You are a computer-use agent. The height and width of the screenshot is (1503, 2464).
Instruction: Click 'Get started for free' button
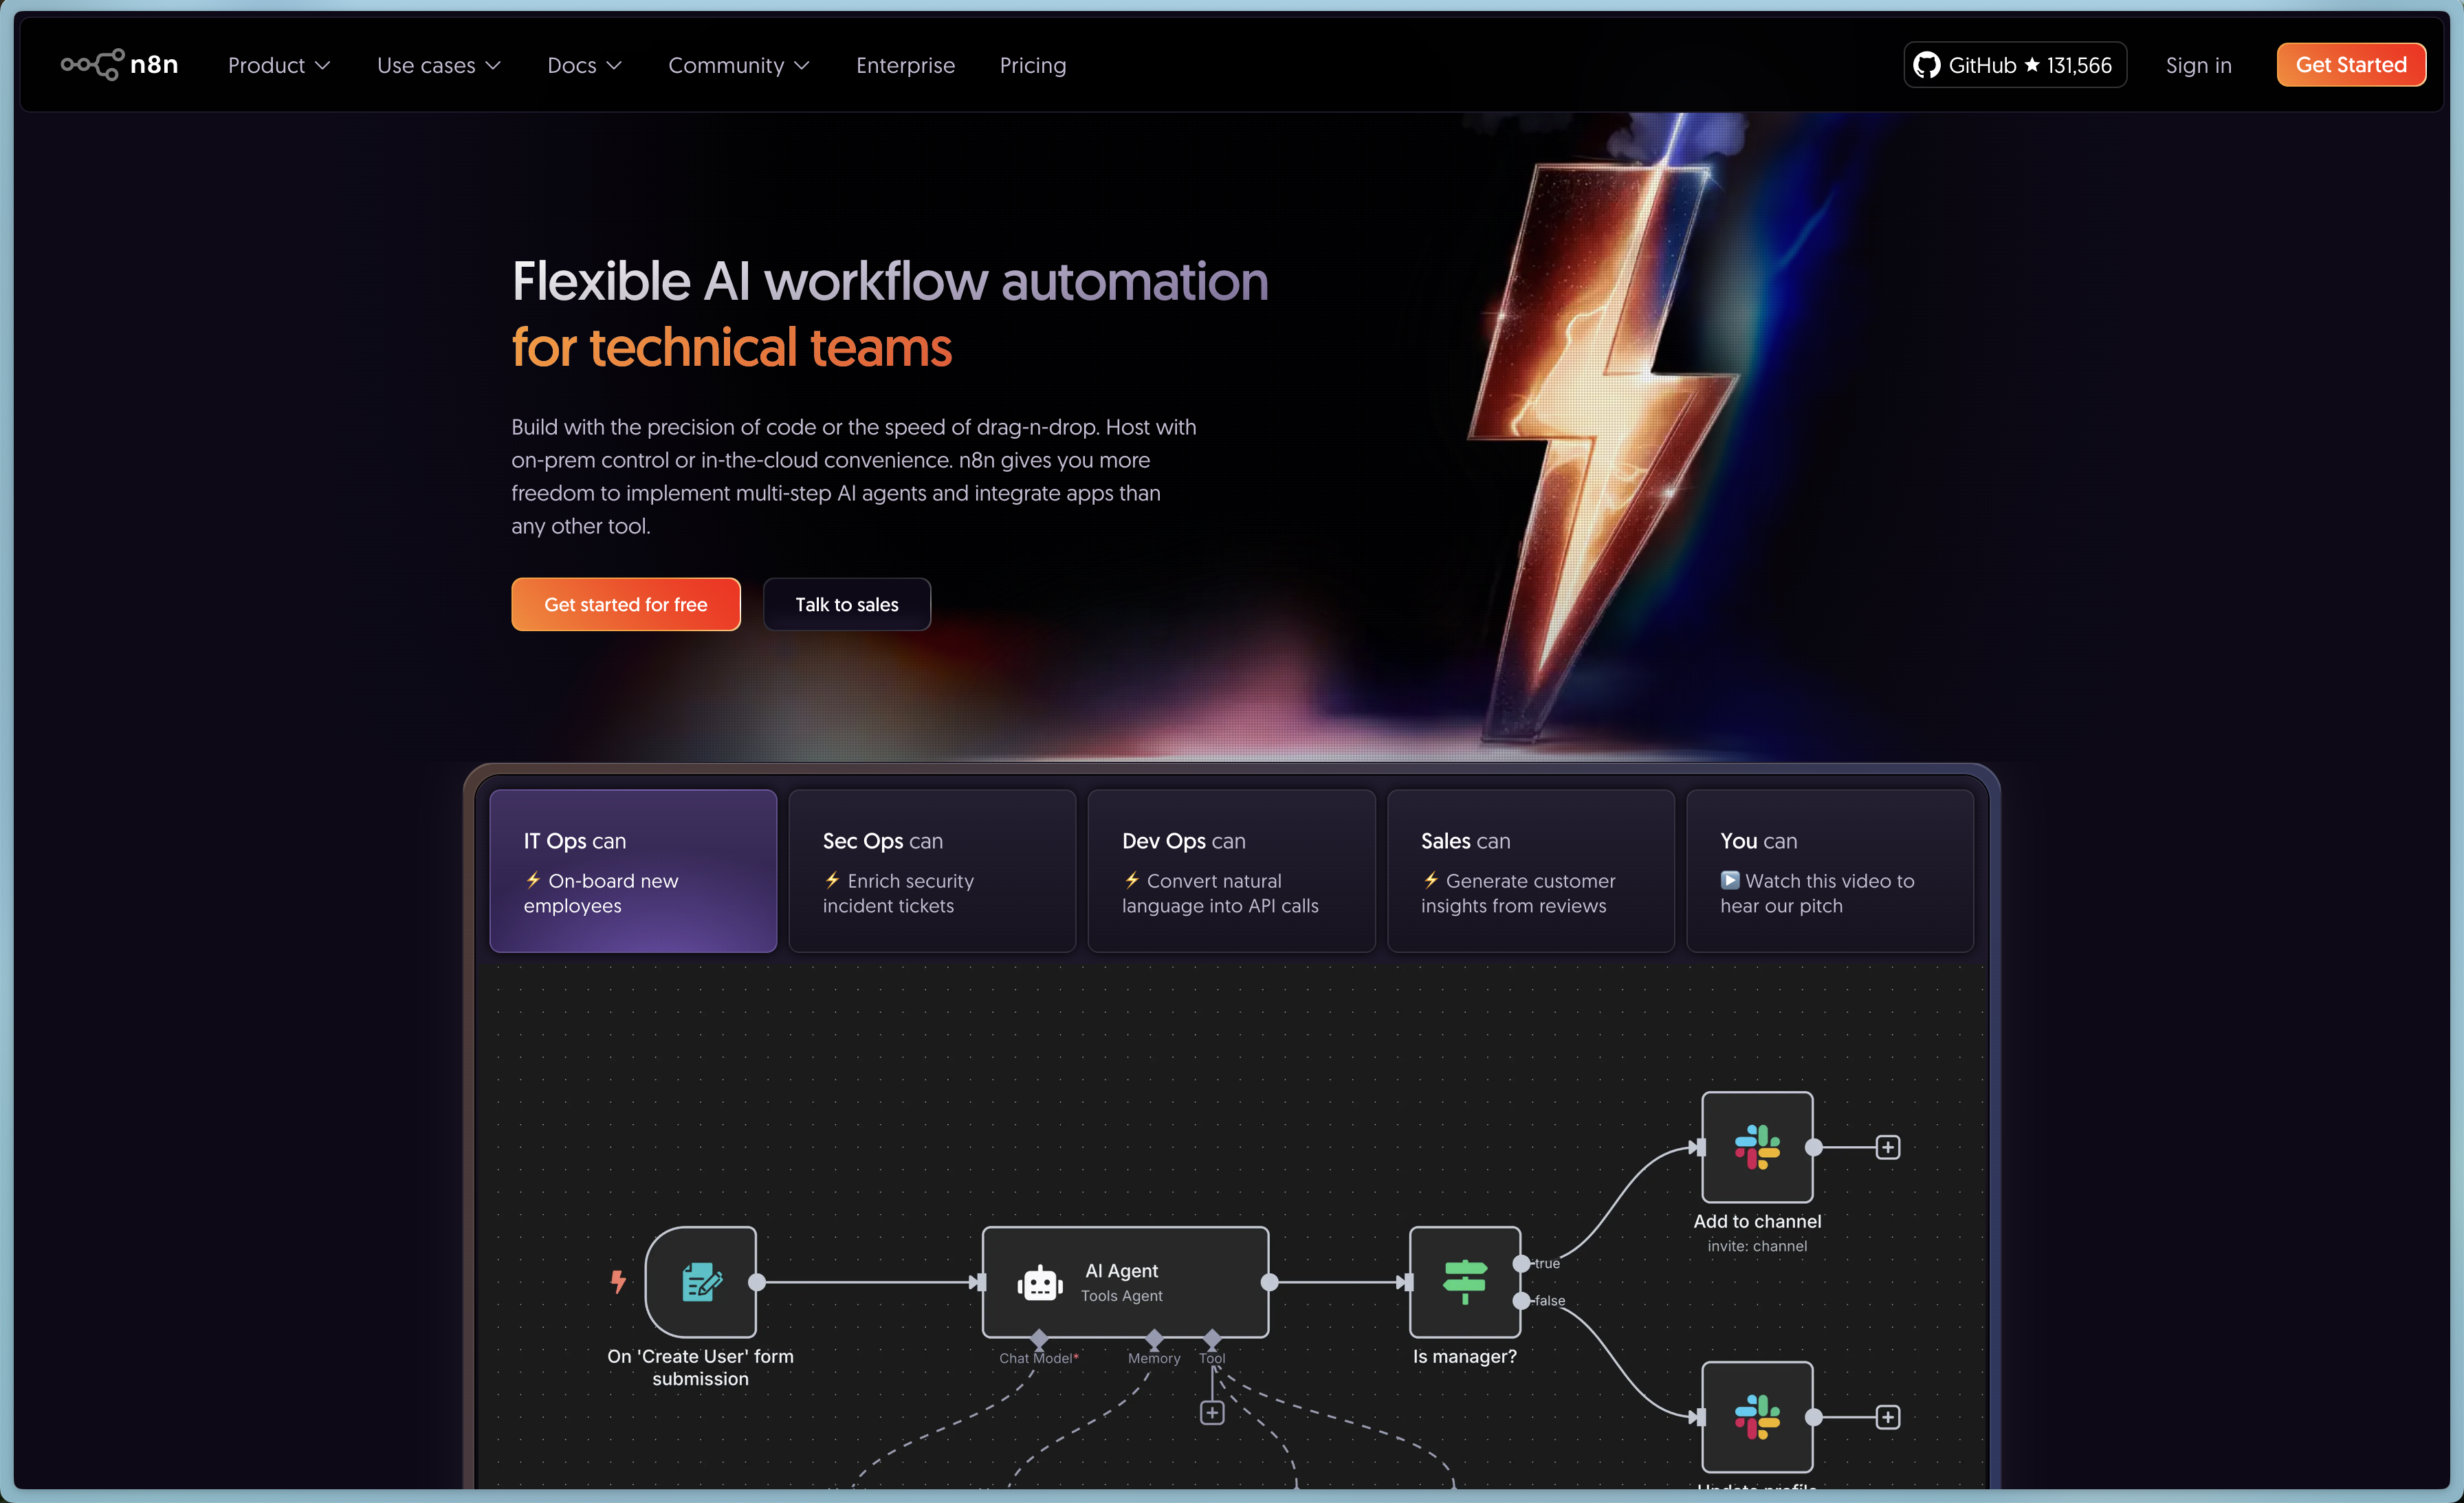625,604
